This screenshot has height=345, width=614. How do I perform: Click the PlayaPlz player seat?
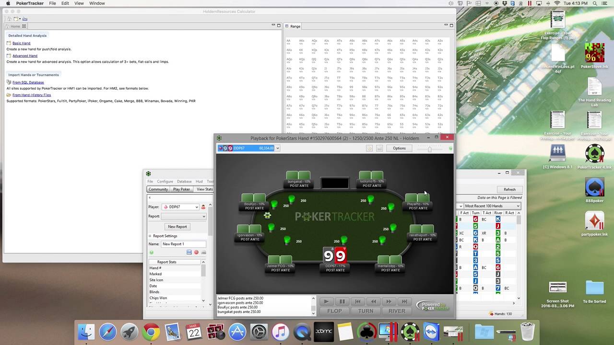(418, 202)
